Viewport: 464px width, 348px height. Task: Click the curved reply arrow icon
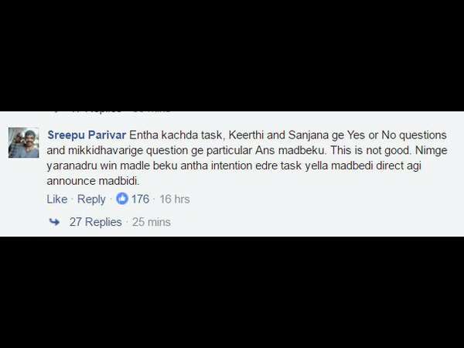[x=54, y=222]
